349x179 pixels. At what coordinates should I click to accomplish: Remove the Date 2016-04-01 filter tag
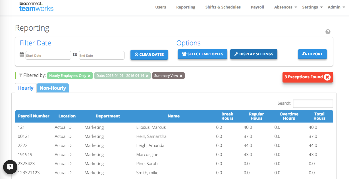(x=147, y=76)
